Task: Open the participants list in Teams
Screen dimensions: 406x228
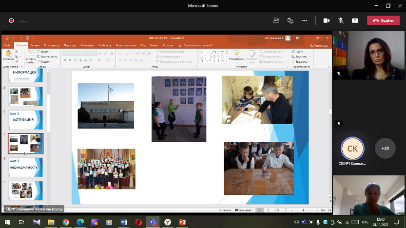Action: (276, 20)
